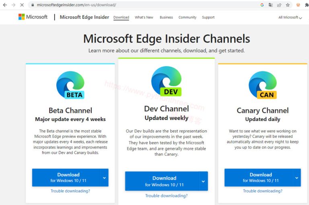Screen dimensions: 309x205
Task: Open the Community nav item
Action: [187, 17]
